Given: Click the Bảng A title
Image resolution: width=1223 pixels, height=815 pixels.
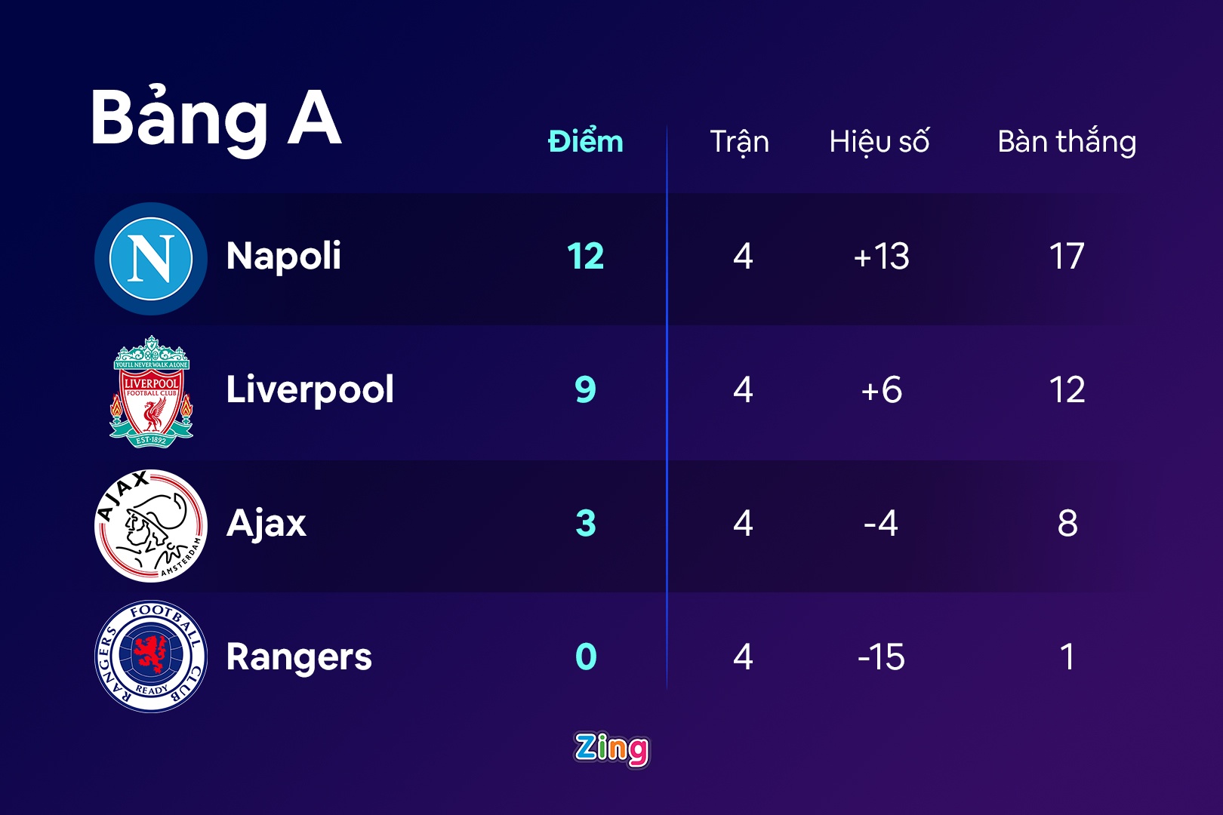Looking at the screenshot, I should click(x=216, y=118).
